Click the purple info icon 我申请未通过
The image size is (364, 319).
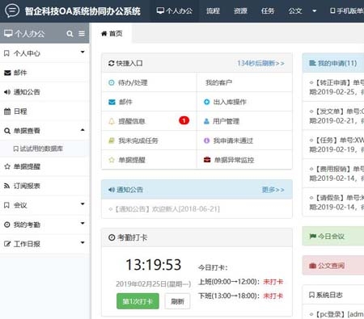coord(206,141)
